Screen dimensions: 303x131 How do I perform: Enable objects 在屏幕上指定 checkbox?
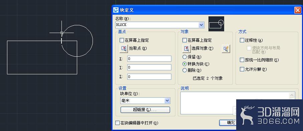[x=184, y=40]
